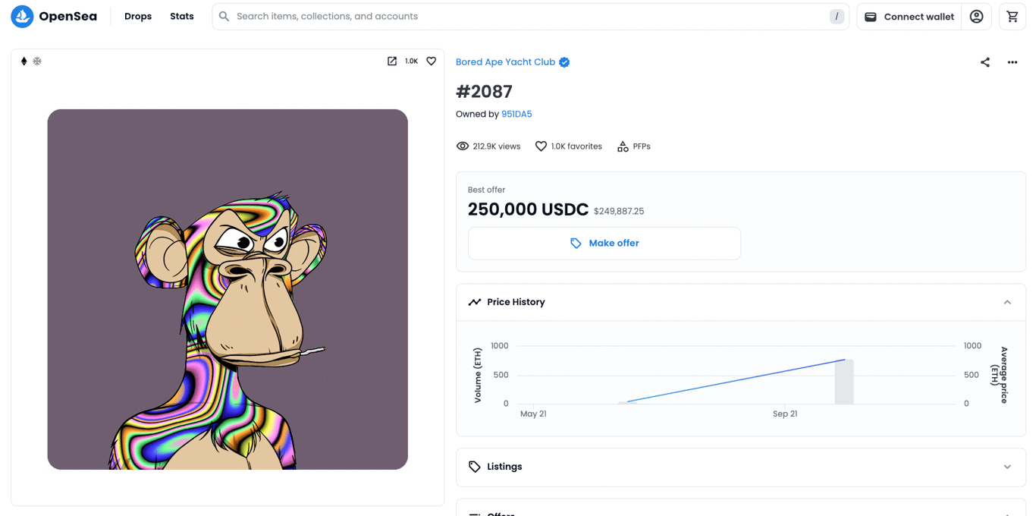Open the shopping cart icon
1036x516 pixels.
click(1012, 17)
